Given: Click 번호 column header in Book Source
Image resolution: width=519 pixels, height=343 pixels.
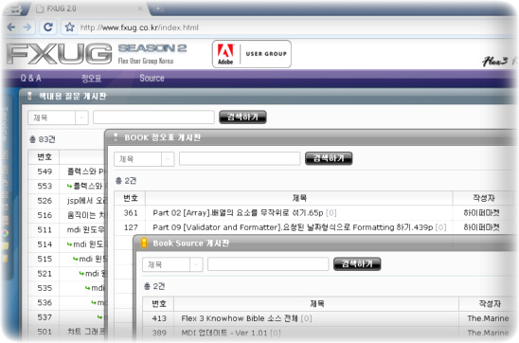Looking at the screenshot, I should point(159,303).
